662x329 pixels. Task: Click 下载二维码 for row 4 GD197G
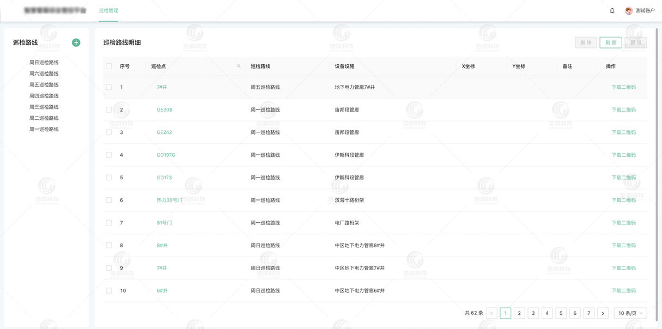pyautogui.click(x=623, y=155)
